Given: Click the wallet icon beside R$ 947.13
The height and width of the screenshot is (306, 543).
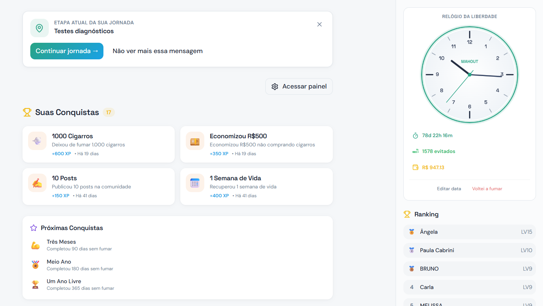Looking at the screenshot, I should tap(416, 167).
